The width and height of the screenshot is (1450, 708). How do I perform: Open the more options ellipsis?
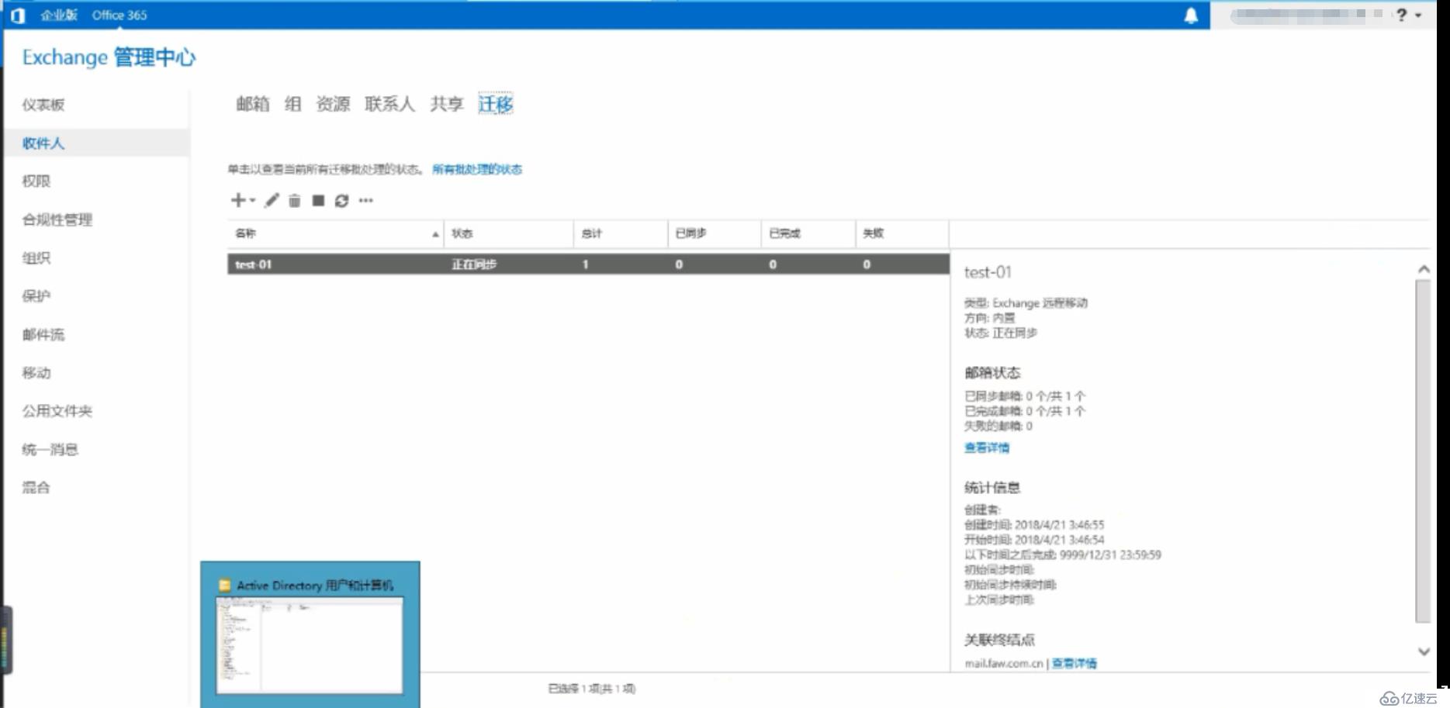tap(366, 201)
